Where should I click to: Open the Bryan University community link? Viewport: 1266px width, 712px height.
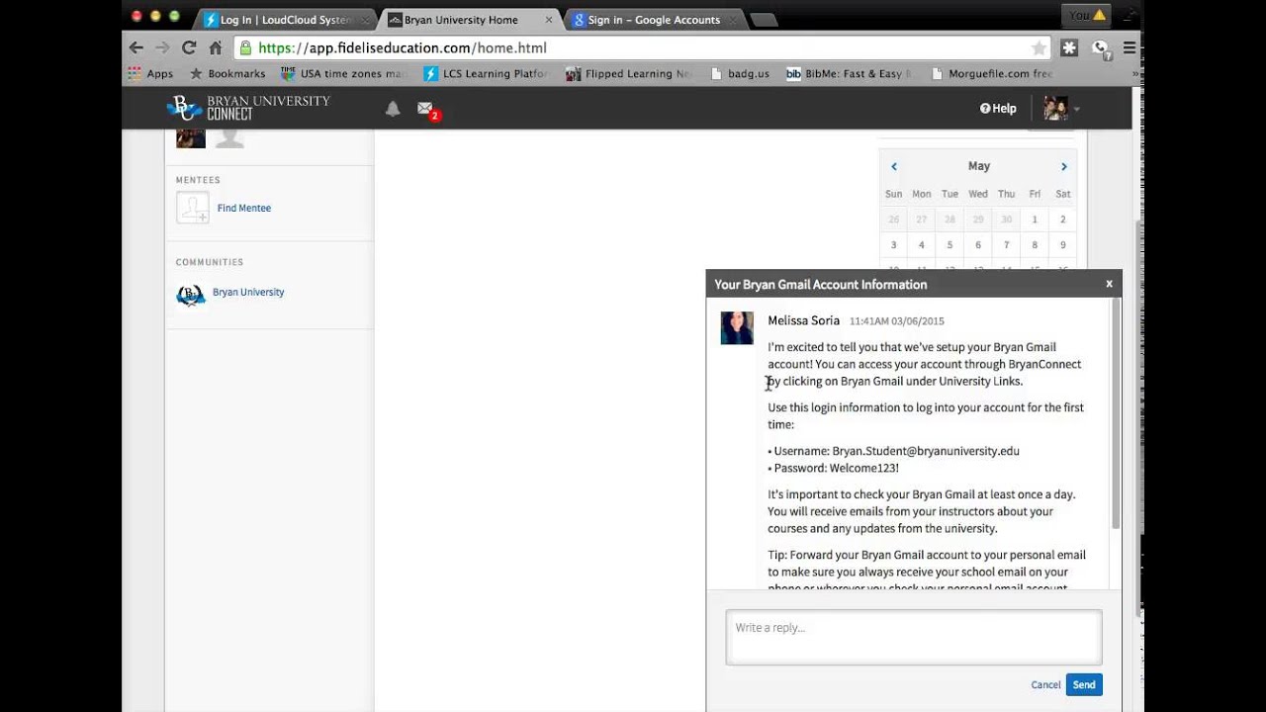pos(248,293)
